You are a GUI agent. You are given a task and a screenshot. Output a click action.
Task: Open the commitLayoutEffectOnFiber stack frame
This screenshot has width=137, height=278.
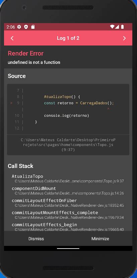point(68,203)
